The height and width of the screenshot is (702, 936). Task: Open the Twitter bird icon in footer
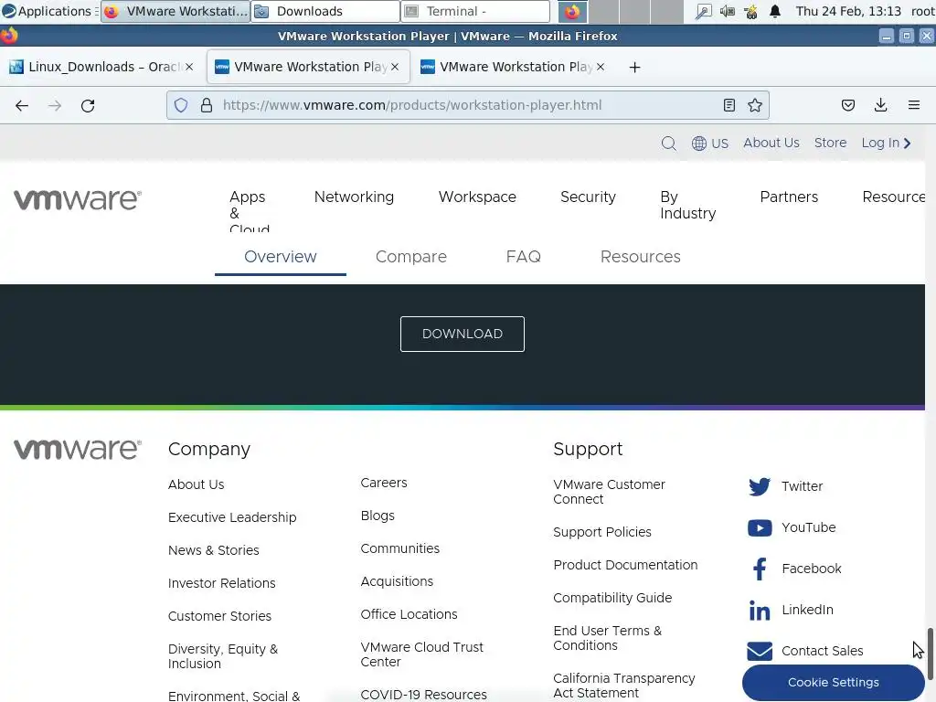pyautogui.click(x=760, y=486)
